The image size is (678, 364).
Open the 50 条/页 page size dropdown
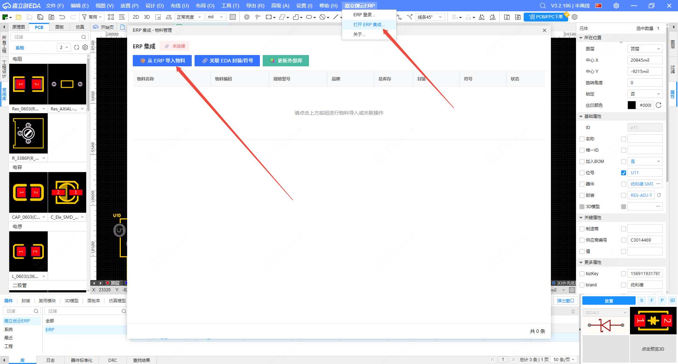tap(564, 360)
